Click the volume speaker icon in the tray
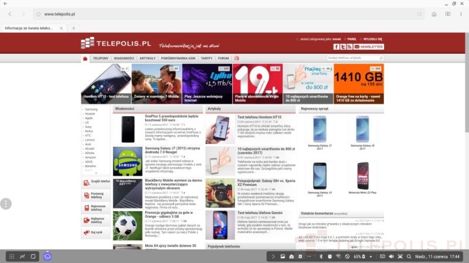This screenshot has height=263, width=469. pyautogui.click(x=391, y=257)
